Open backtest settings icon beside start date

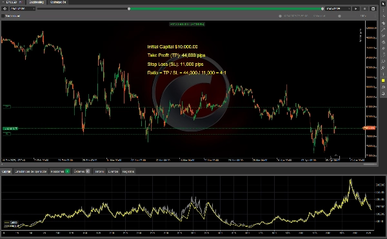pos(5,8)
